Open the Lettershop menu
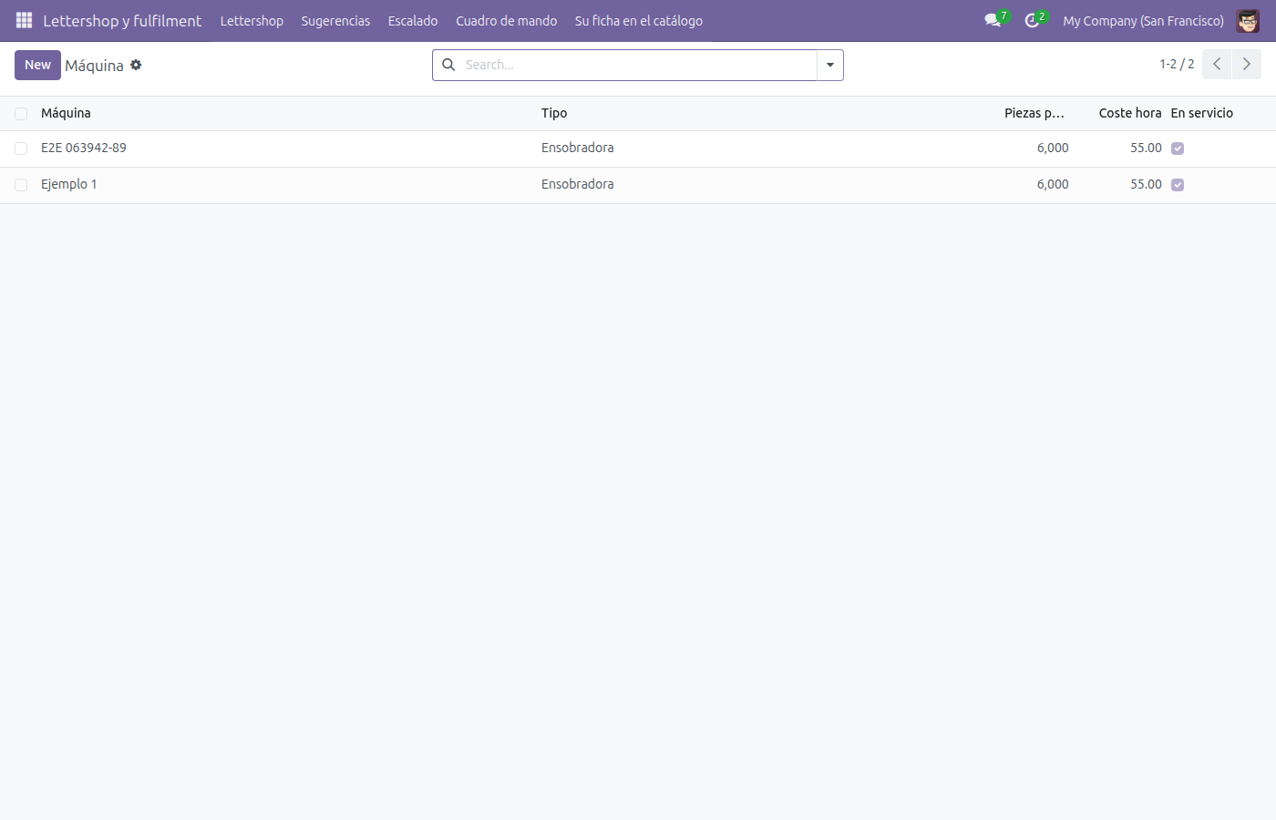This screenshot has height=820, width=1276. (252, 20)
